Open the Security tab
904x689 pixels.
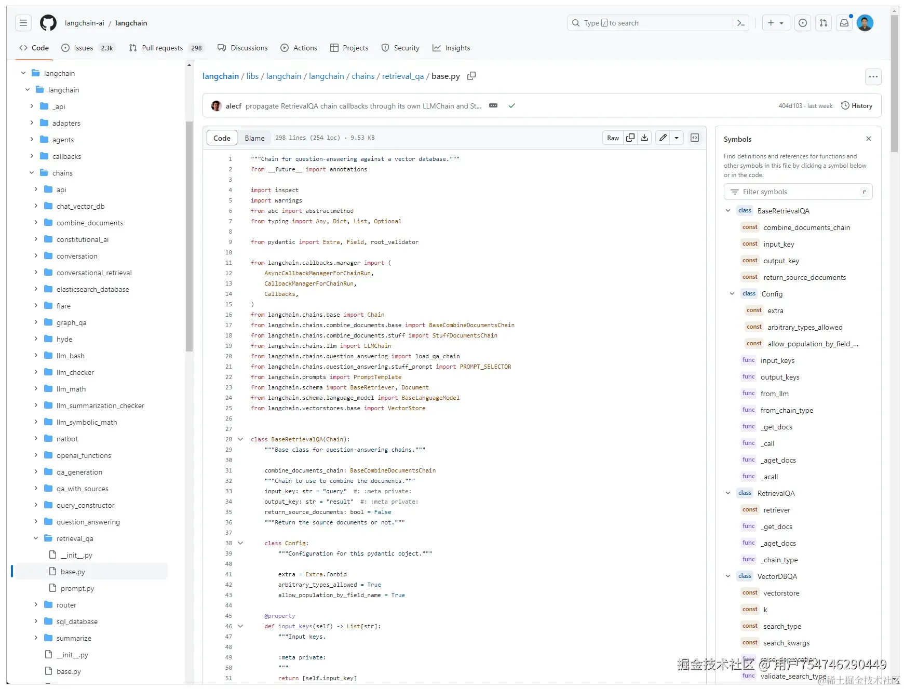pyautogui.click(x=400, y=48)
